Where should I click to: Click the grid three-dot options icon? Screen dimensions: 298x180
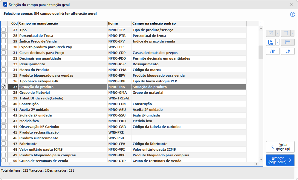tap(261, 24)
